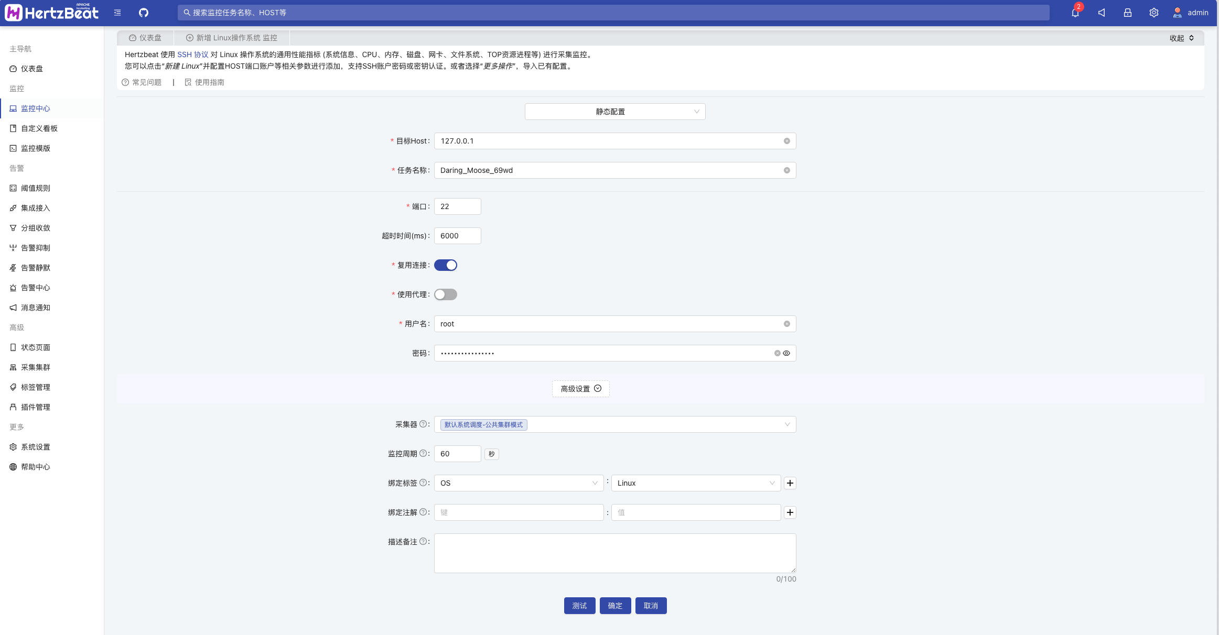
Task: Clear the 目标Host field with X icon
Action: click(786, 141)
